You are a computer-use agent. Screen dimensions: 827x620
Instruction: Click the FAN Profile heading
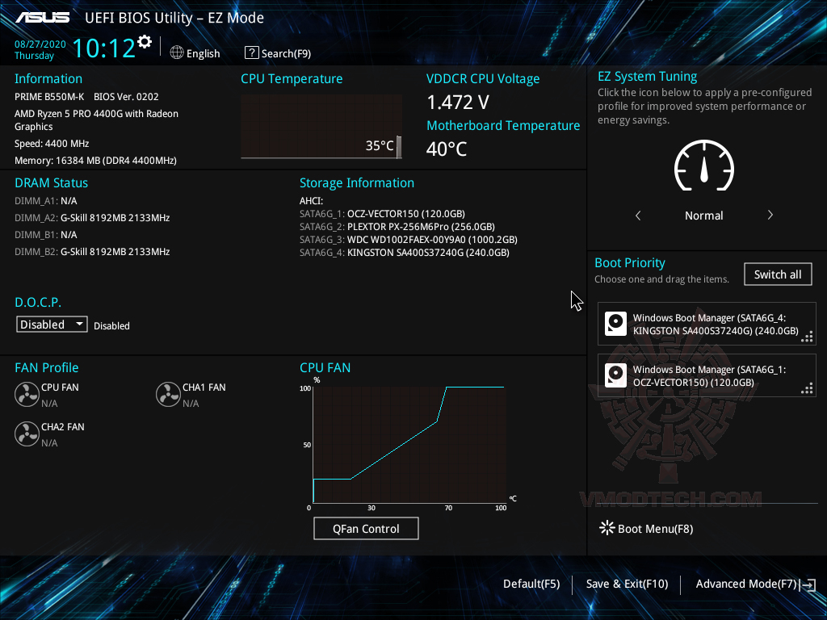click(46, 367)
